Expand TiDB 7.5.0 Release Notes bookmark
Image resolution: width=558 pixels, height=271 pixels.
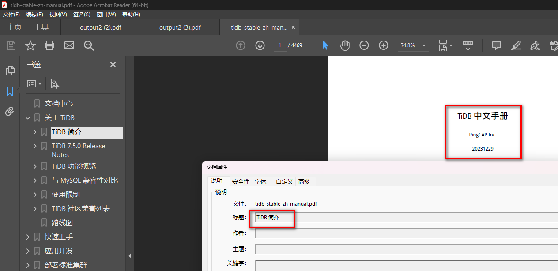[x=35, y=146]
